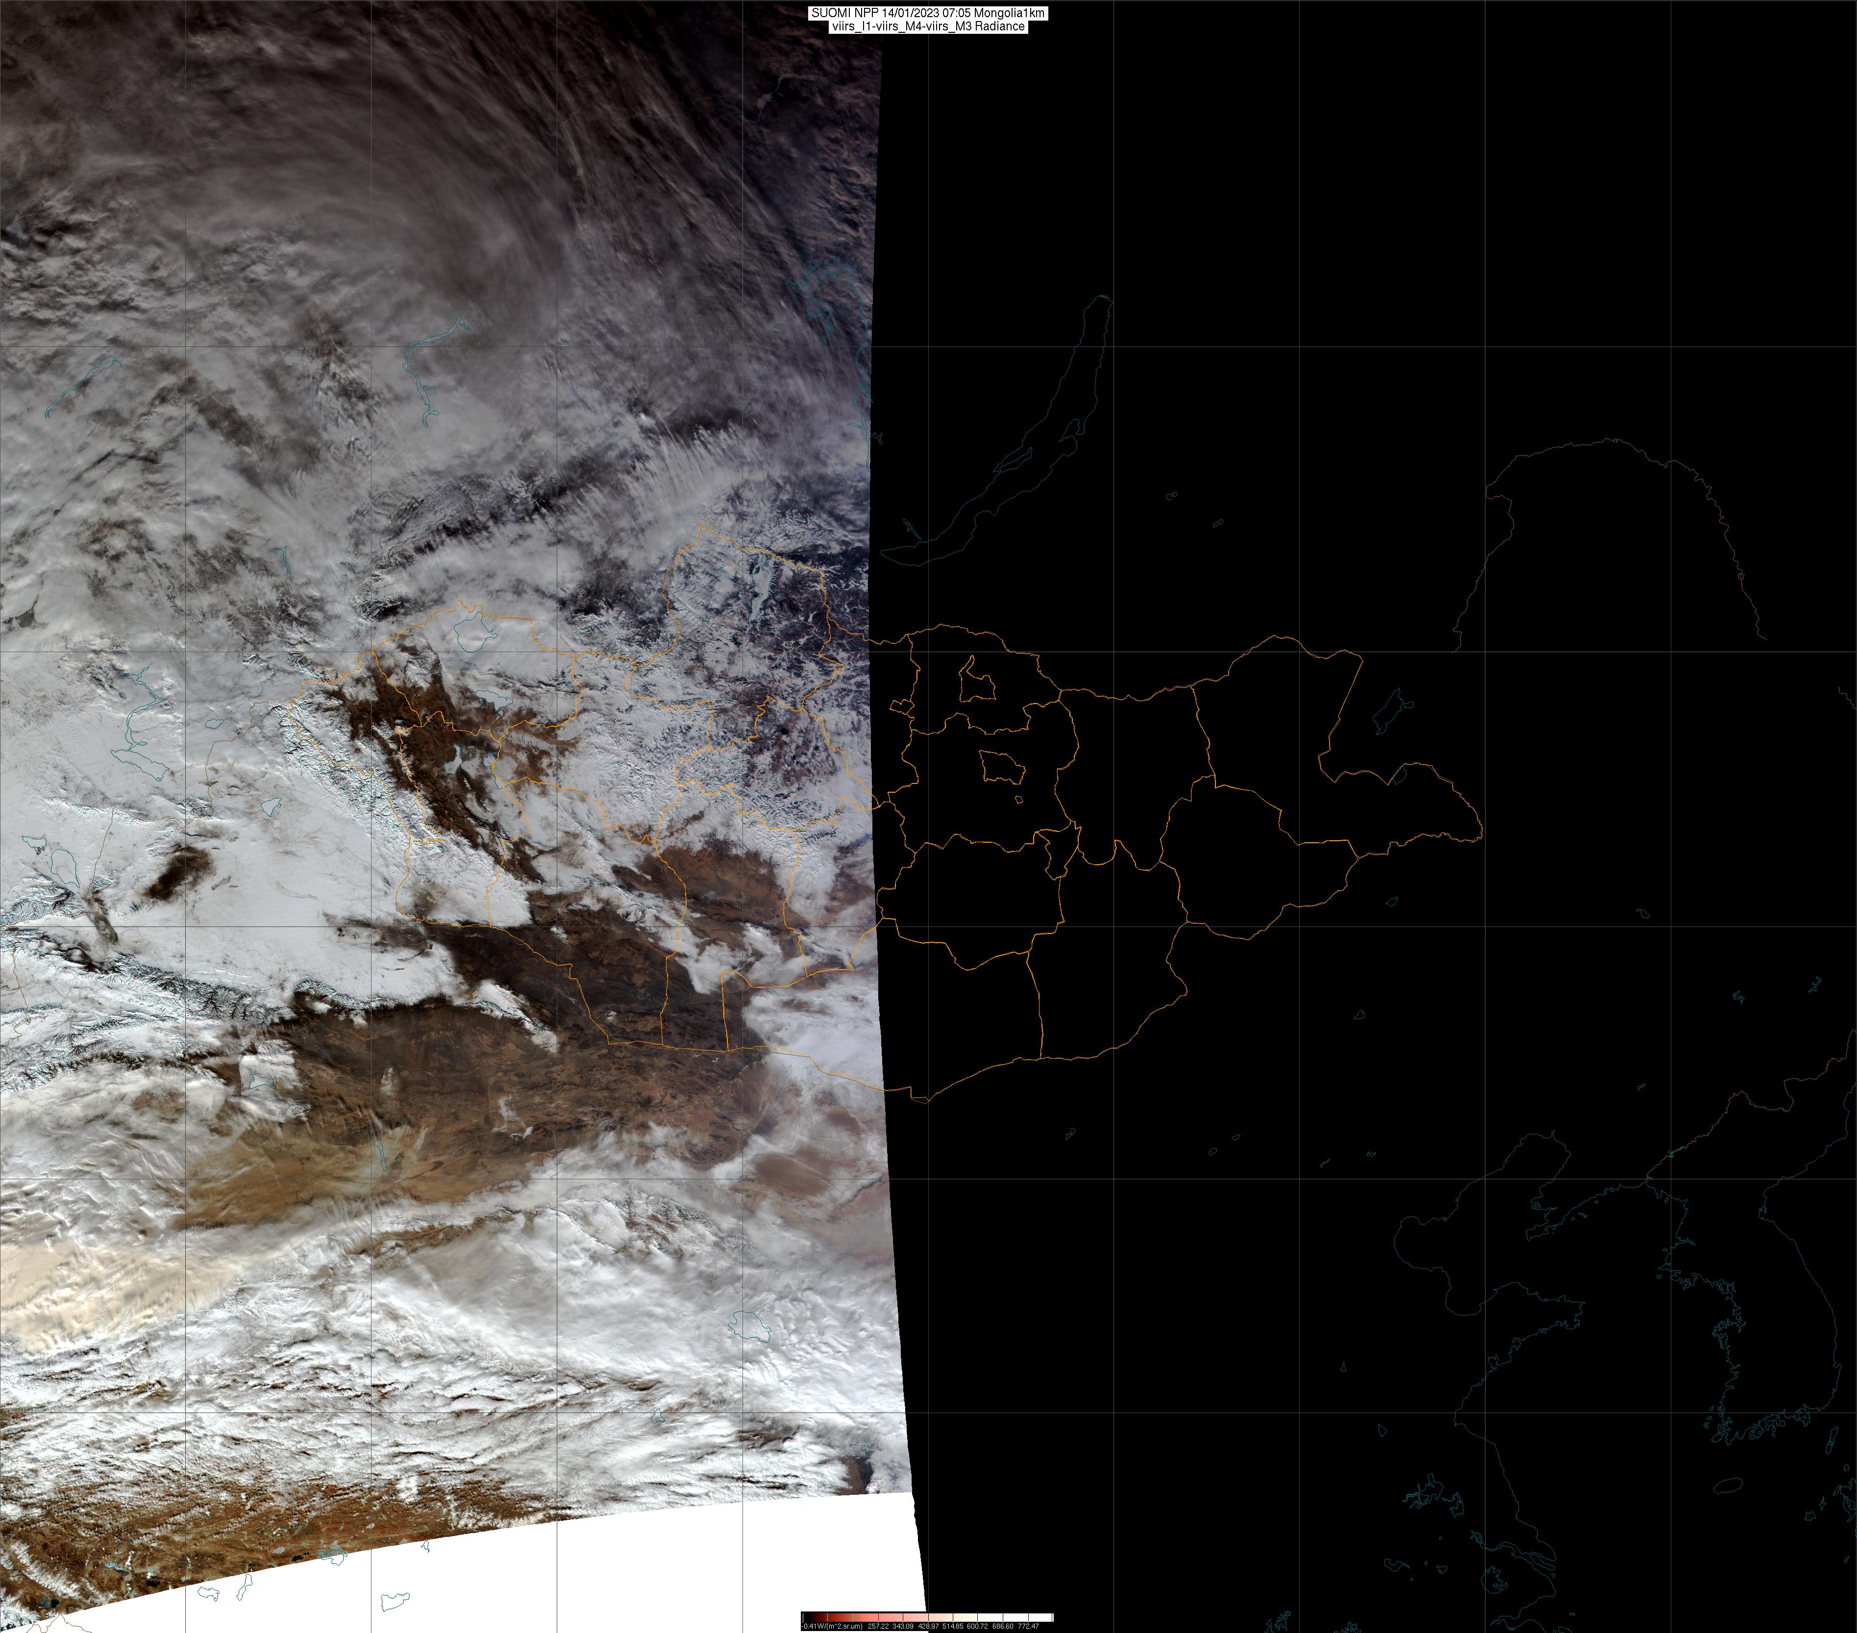Image resolution: width=1857 pixels, height=1633 pixels.
Task: Click the W/(m^2.sr.um) units label
Action: (x=841, y=1626)
